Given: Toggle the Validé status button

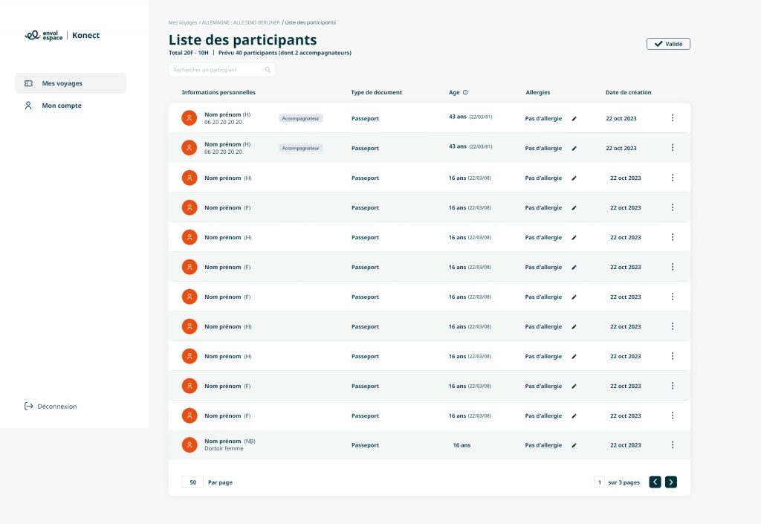Looking at the screenshot, I should click(667, 43).
